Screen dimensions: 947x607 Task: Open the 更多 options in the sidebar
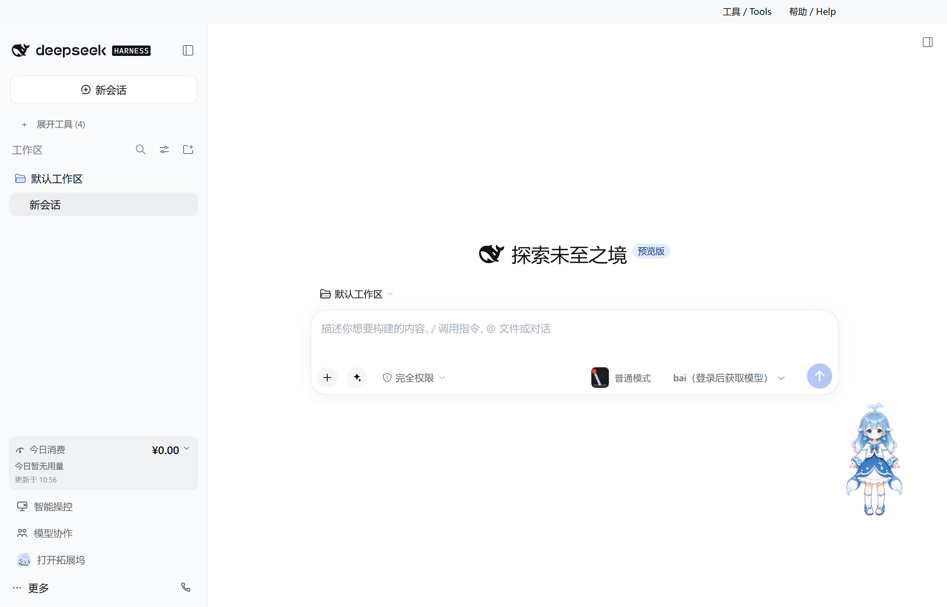click(31, 588)
